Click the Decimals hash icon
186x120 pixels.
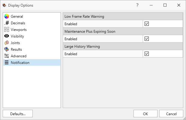(x=7, y=23)
